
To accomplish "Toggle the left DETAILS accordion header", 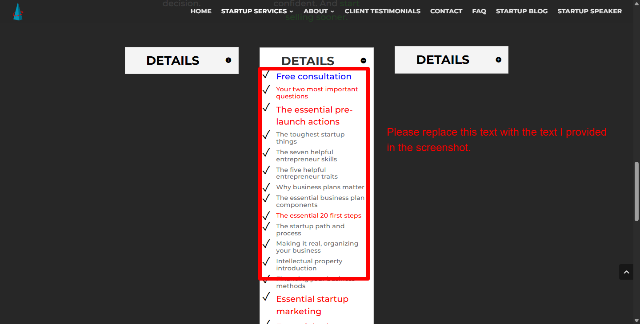I will click(182, 60).
